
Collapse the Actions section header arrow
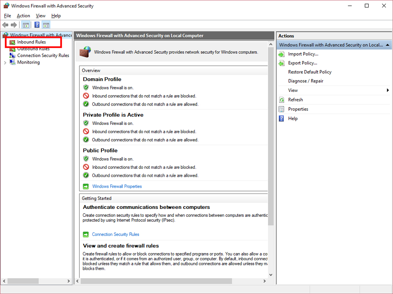coord(387,45)
